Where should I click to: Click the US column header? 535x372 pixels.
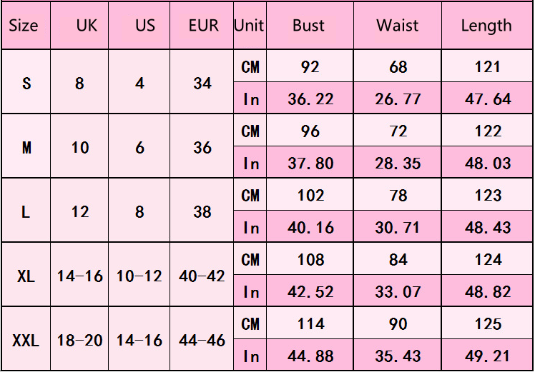tap(145, 26)
